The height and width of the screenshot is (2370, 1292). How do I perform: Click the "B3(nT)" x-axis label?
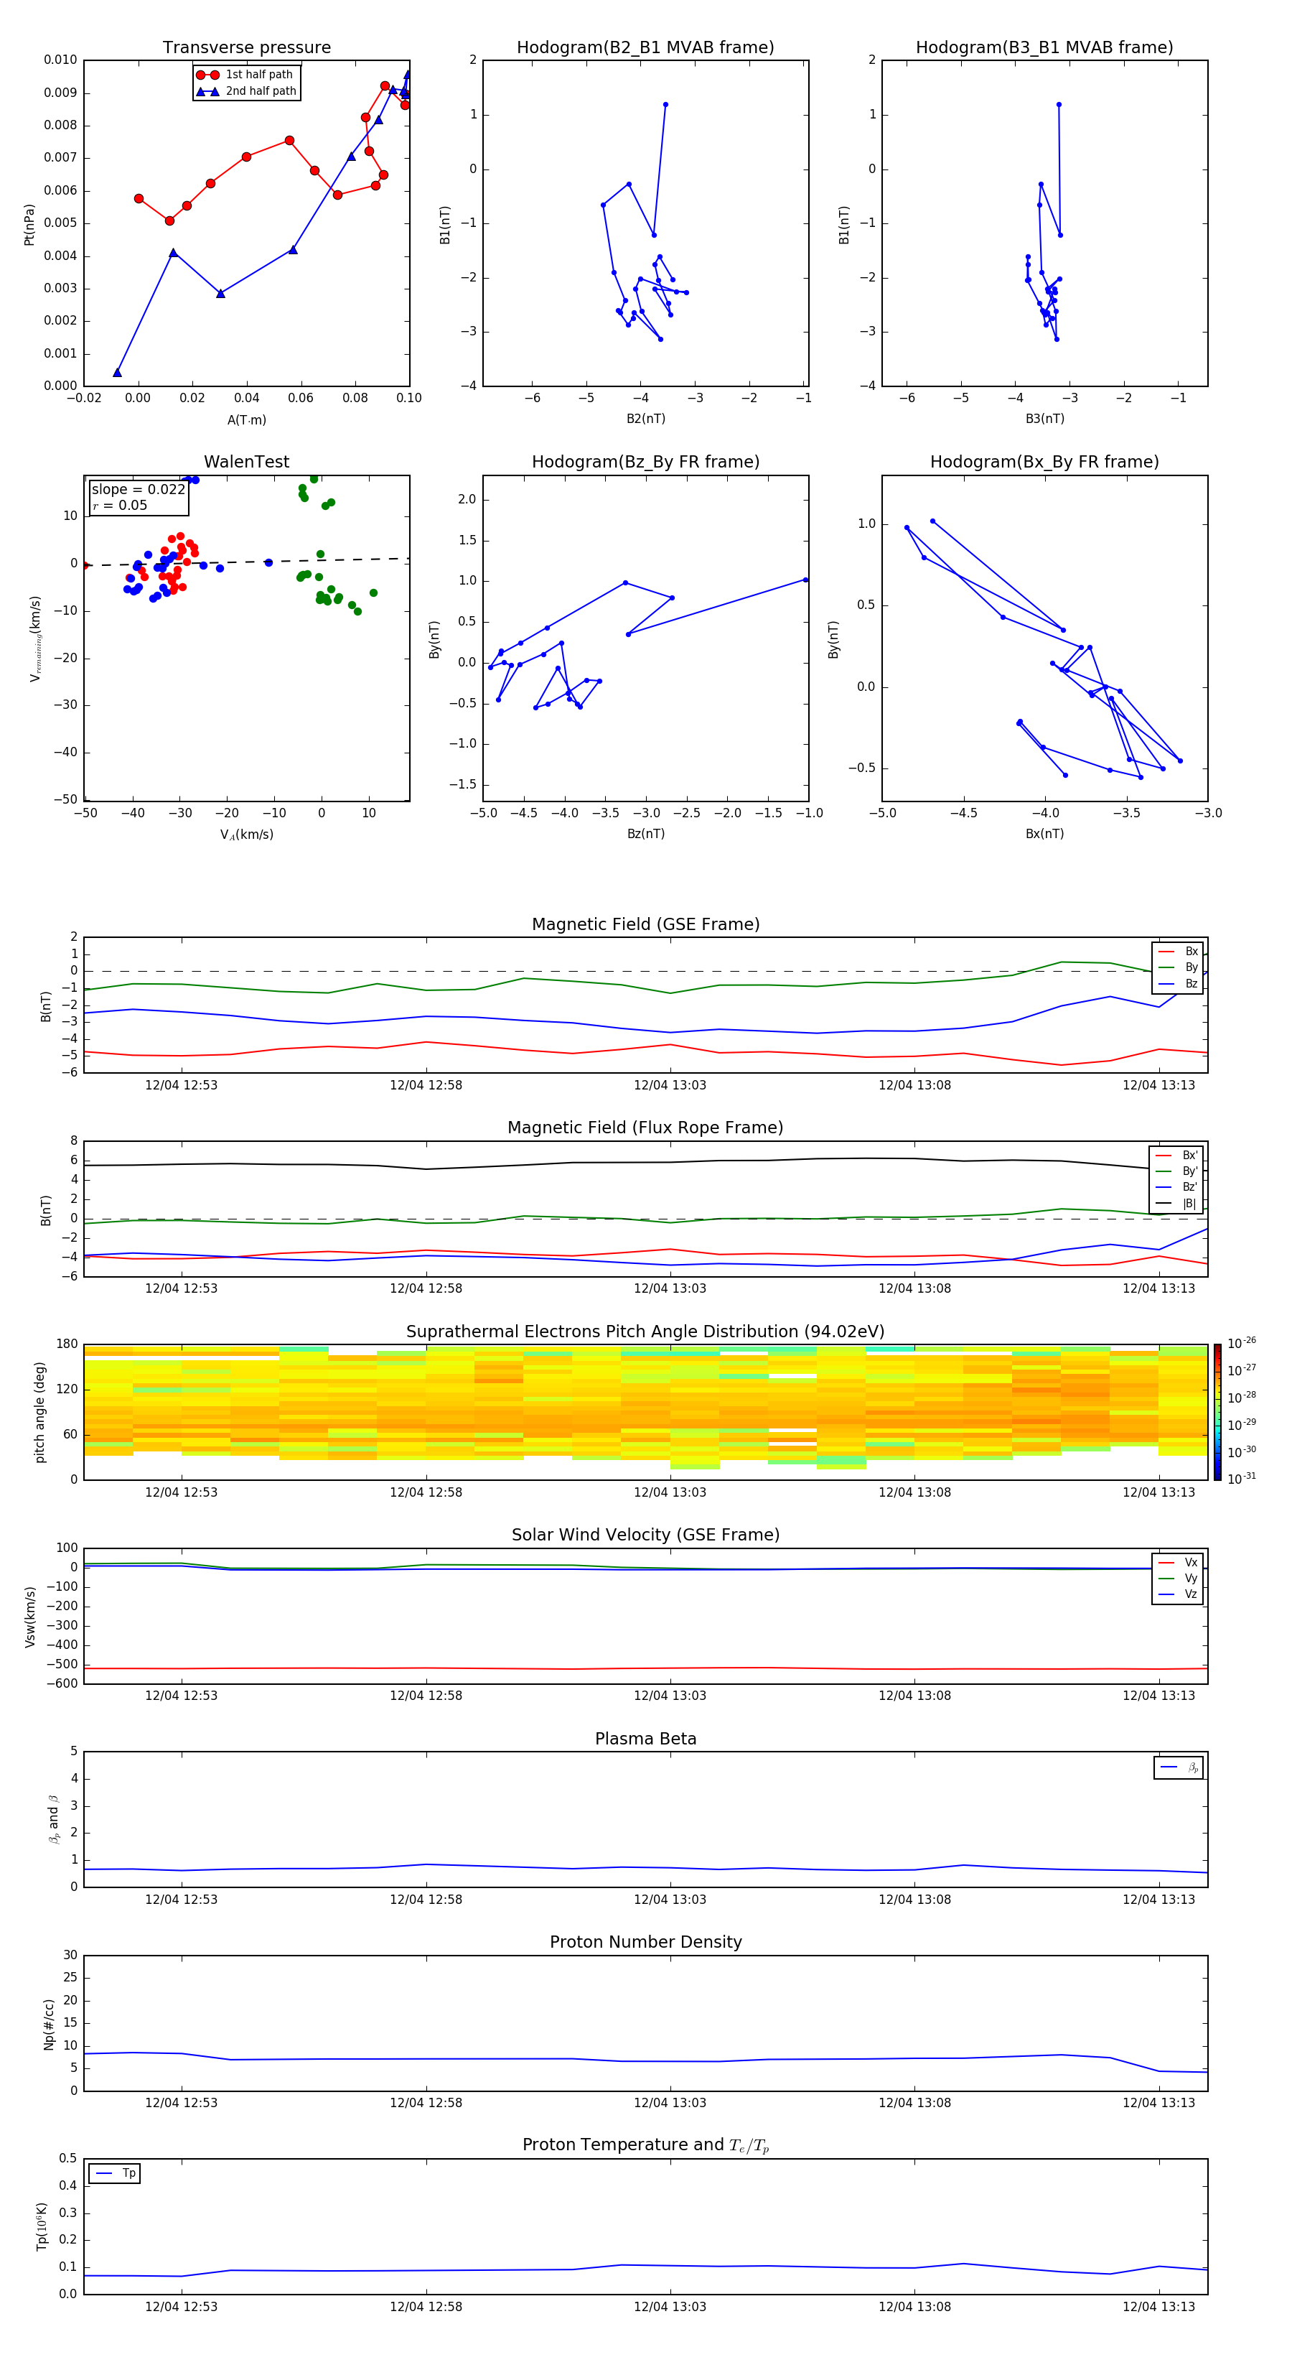tap(1044, 419)
